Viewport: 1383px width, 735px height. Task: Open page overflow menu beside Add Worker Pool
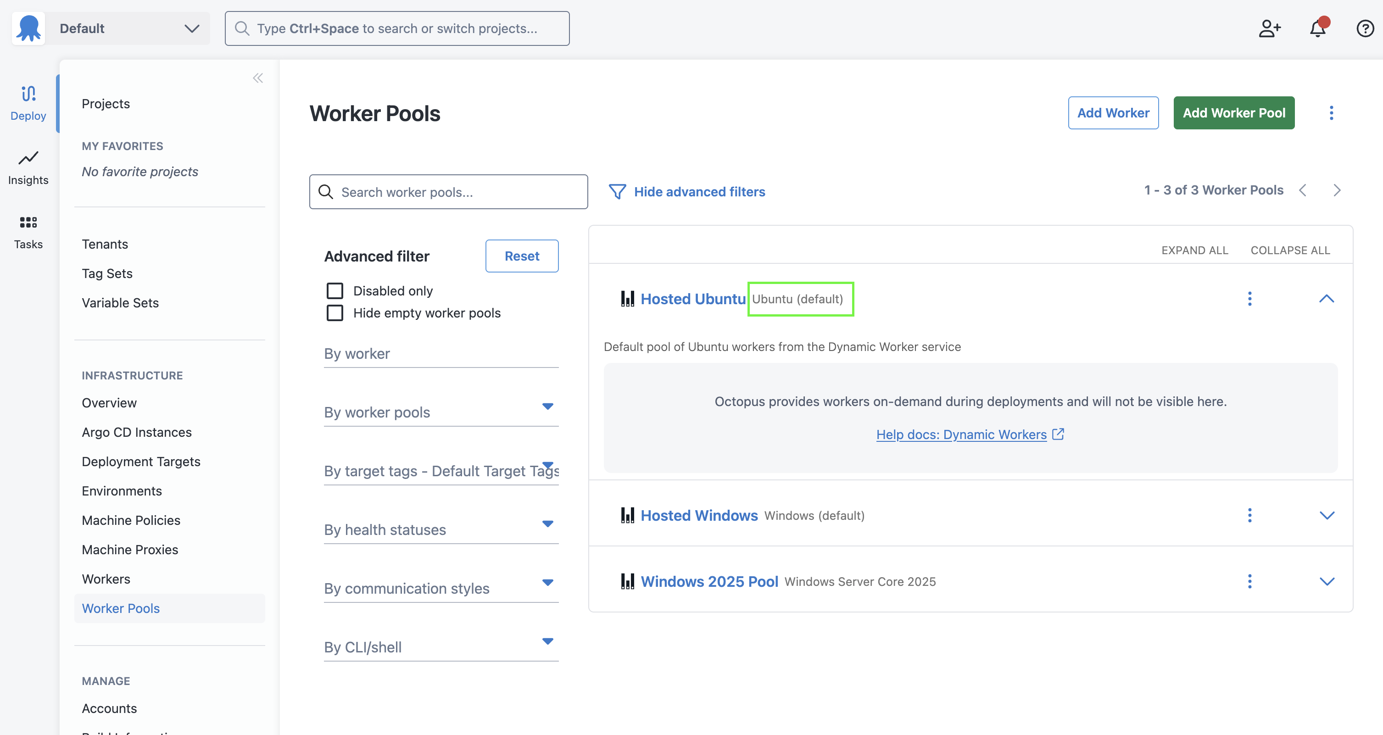pos(1332,113)
